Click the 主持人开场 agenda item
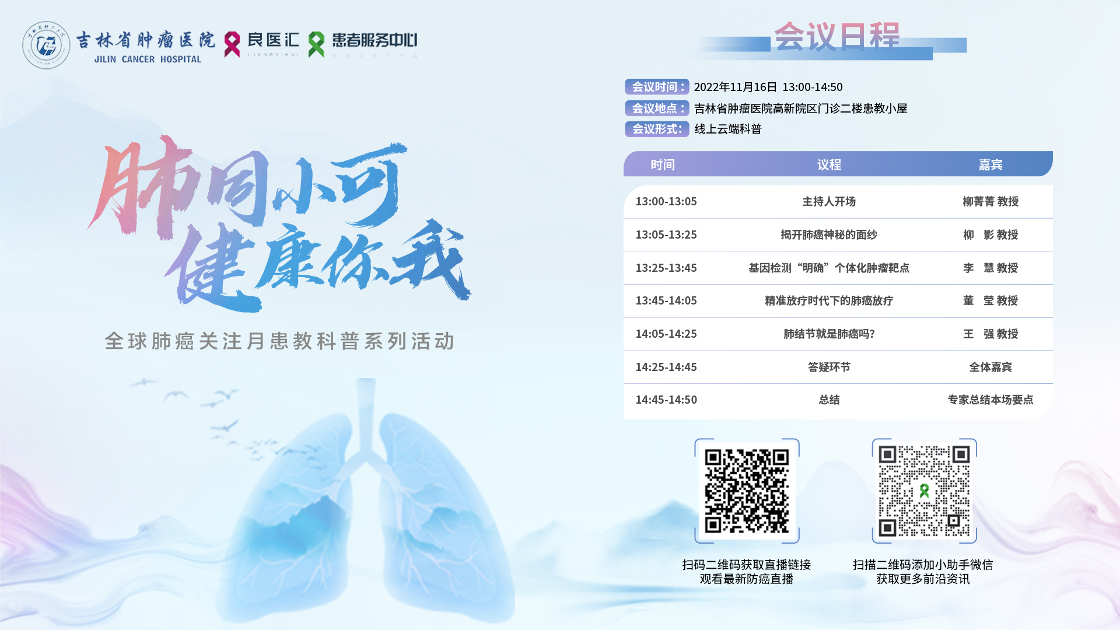This screenshot has height=630, width=1120. click(829, 201)
